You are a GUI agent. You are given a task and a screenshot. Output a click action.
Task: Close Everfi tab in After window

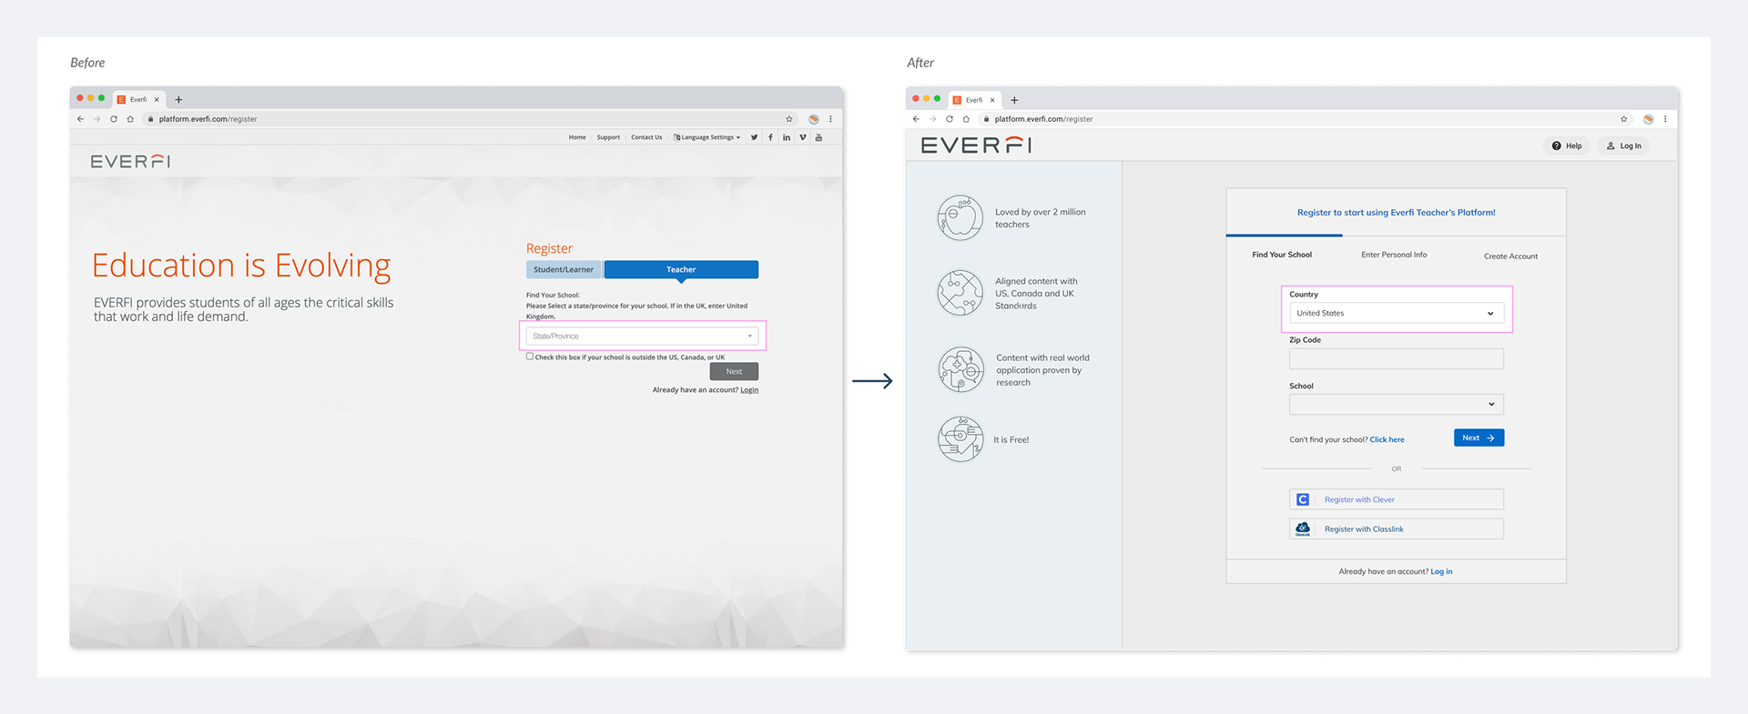992,100
